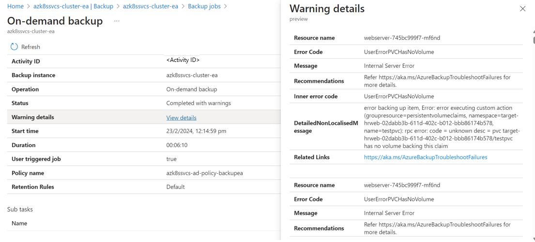Open the View details link
The height and width of the screenshot is (242, 535).
[x=181, y=118]
